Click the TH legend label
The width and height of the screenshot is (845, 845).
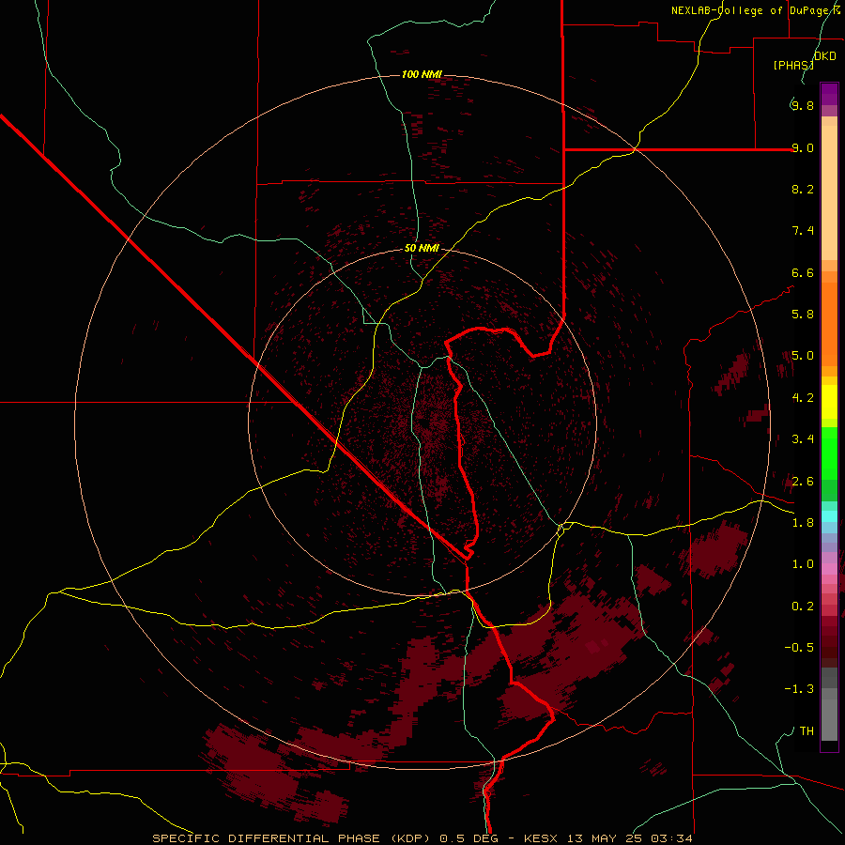(807, 731)
